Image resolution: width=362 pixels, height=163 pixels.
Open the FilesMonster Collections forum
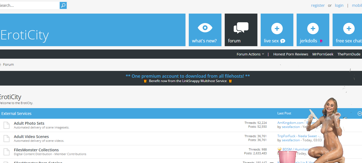click(36, 150)
